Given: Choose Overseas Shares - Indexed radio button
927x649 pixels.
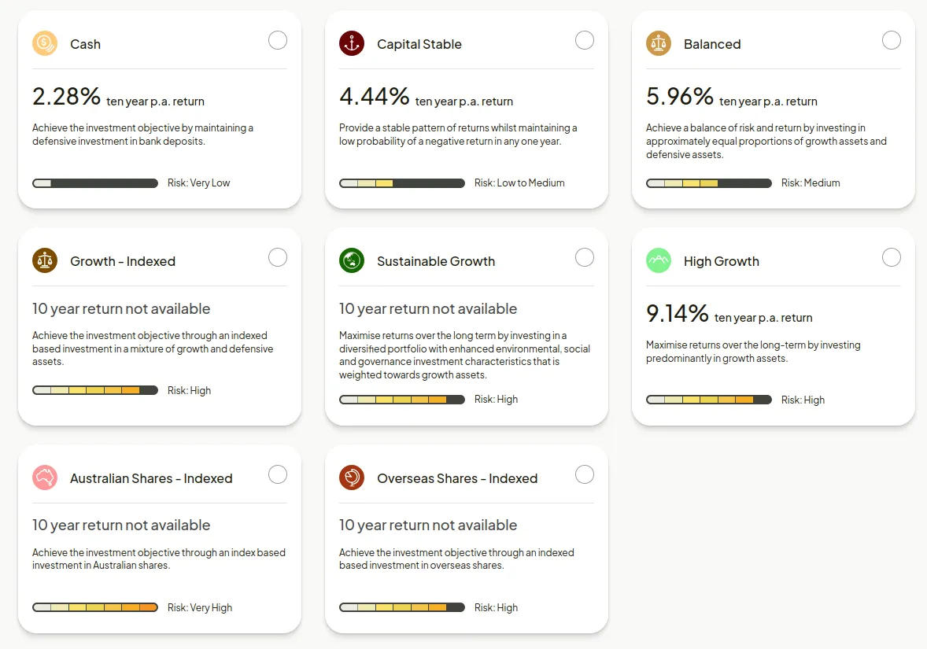Looking at the screenshot, I should 585,474.
